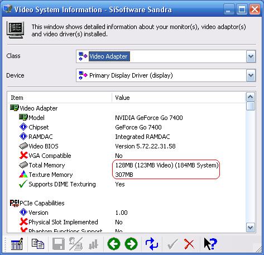
Task: Click red X beside Physical Slot Implemented
Action: click(x=23, y=222)
